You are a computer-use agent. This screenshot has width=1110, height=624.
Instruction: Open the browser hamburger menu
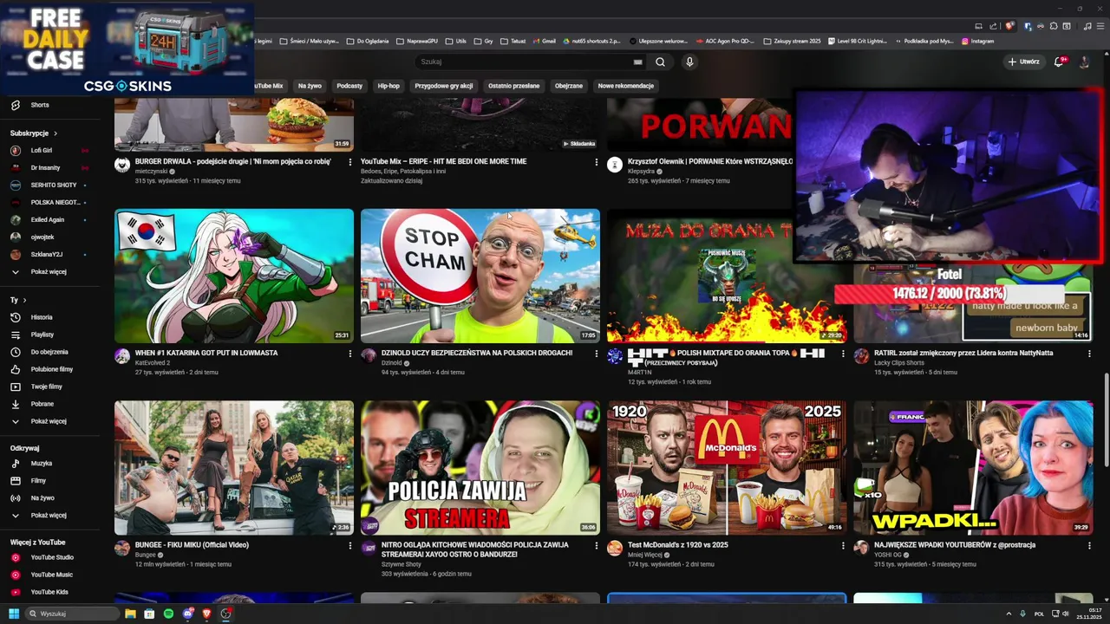click(x=1101, y=26)
